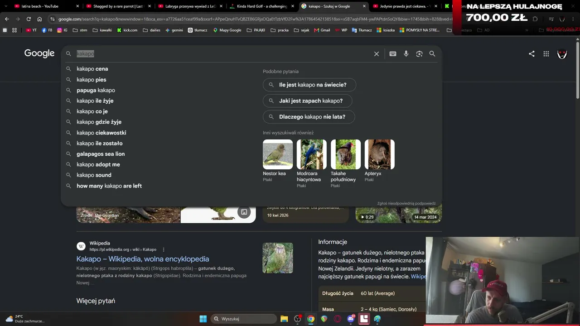This screenshot has height=326, width=580.
Task: Switch to the Kinda Hard Golf tab
Action: 261,6
